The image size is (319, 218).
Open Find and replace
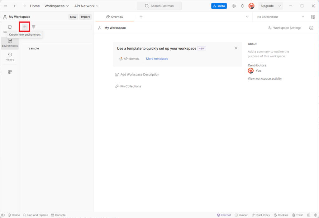pos(36,215)
